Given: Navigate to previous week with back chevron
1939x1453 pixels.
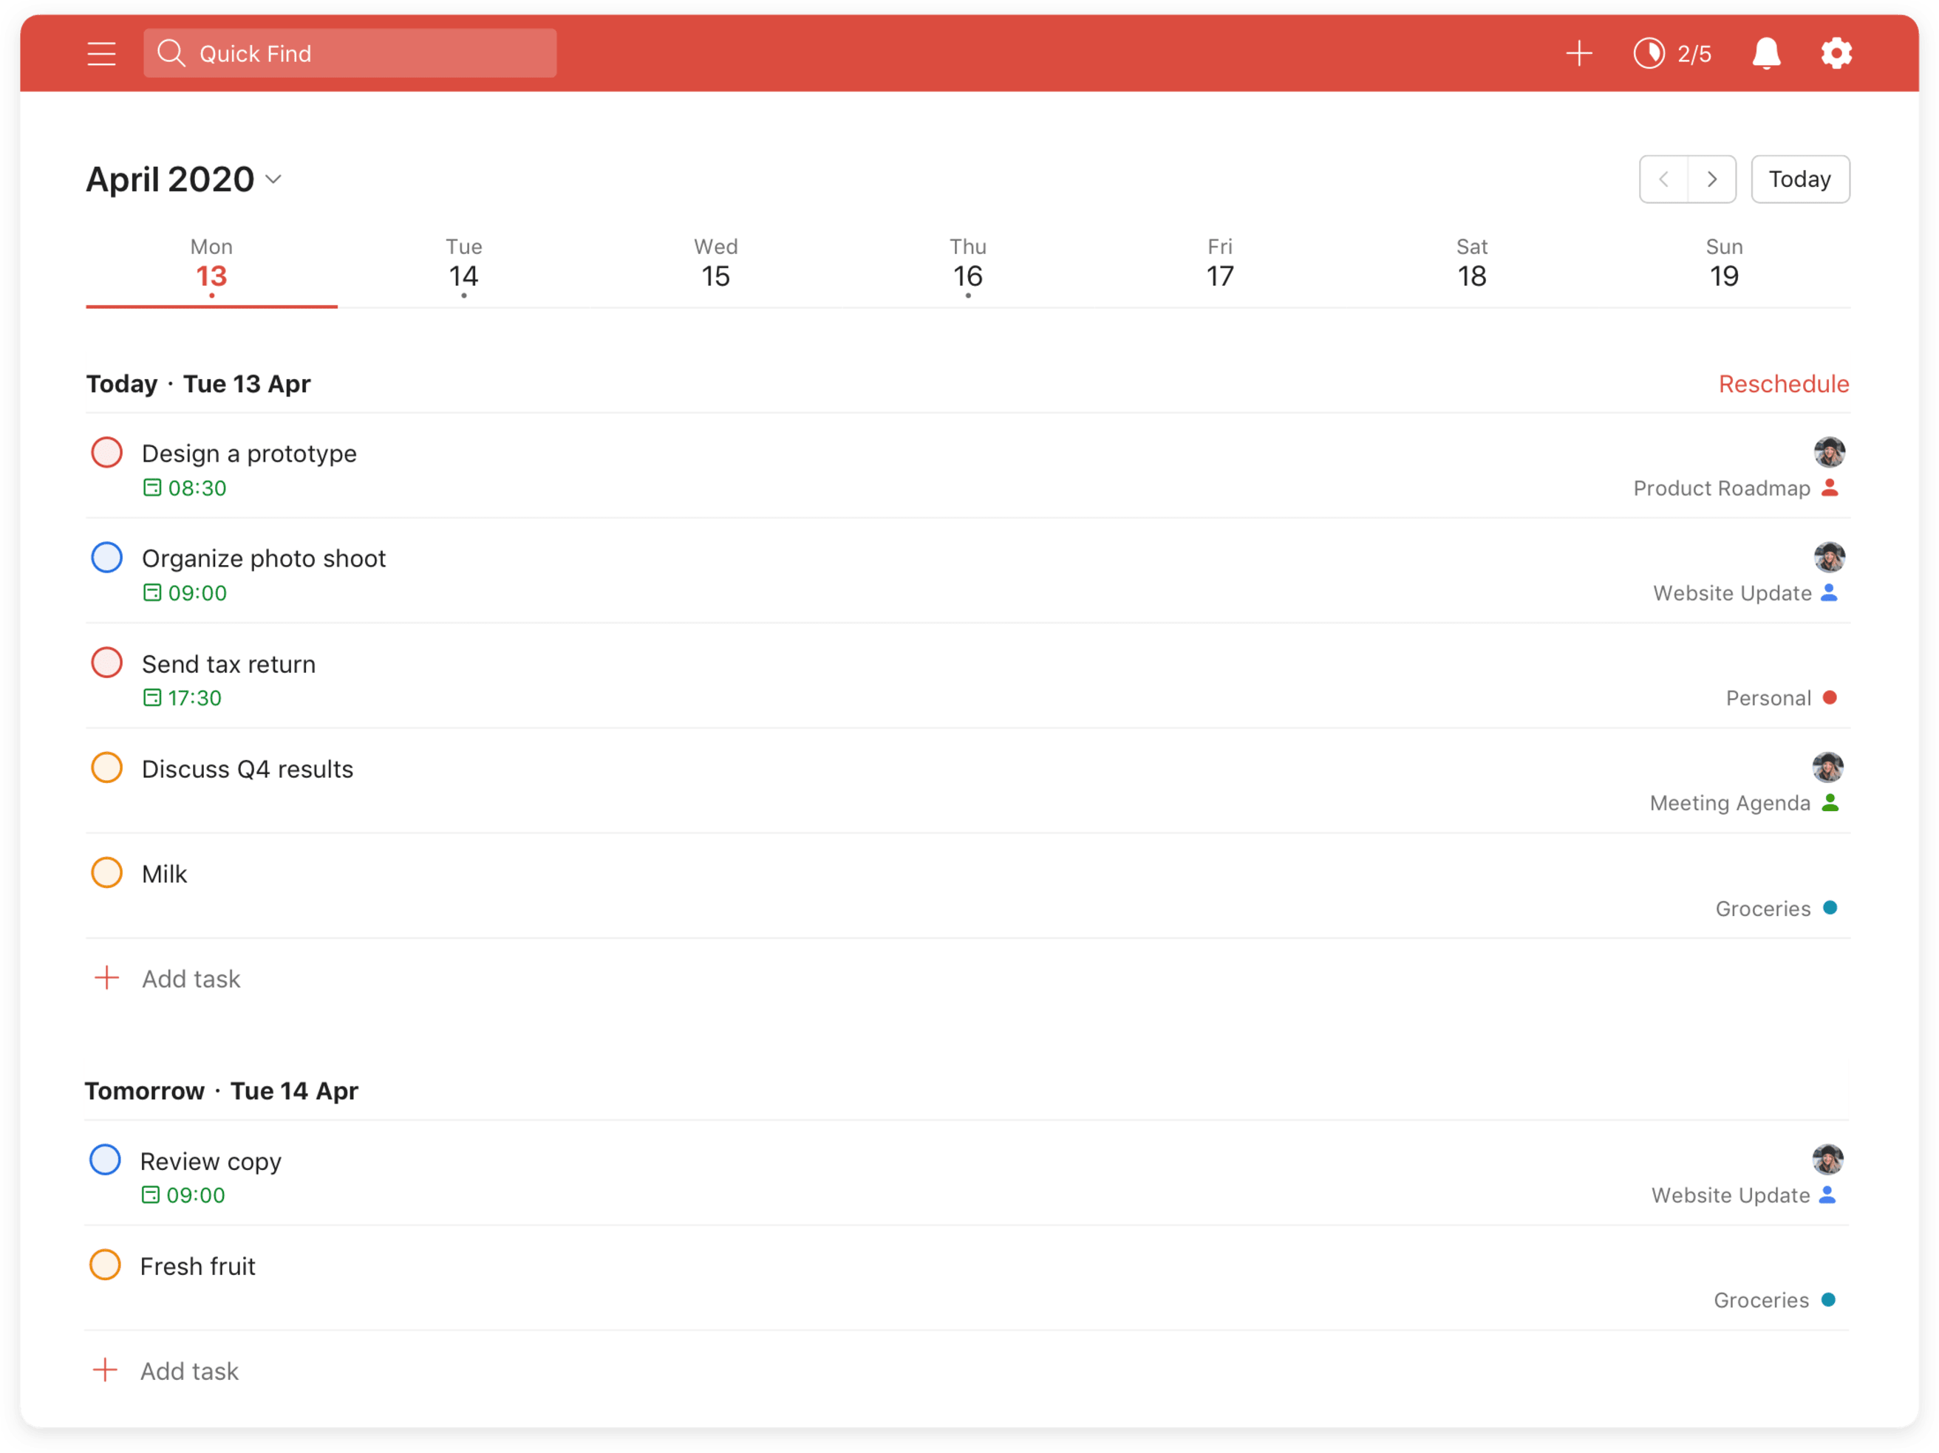Looking at the screenshot, I should click(1664, 179).
